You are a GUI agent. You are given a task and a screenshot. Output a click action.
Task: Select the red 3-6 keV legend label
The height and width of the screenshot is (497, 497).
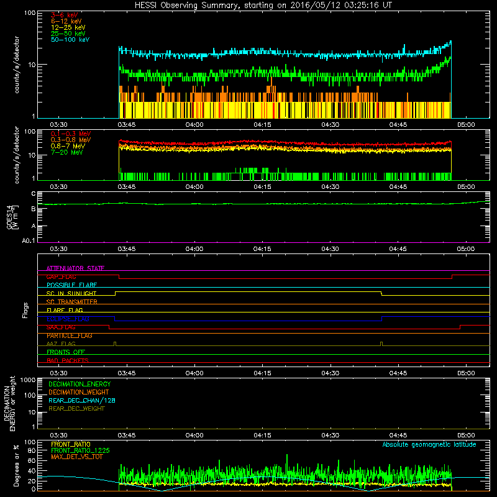tap(65, 15)
